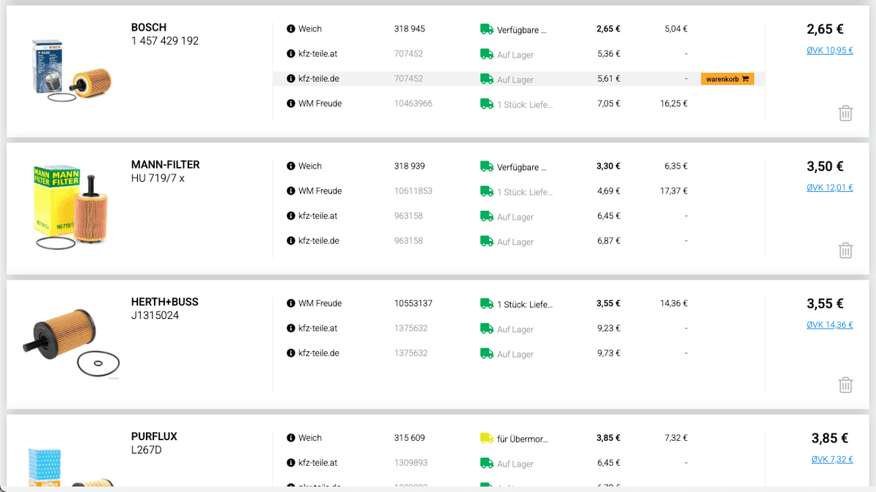Delete the BOSCH 1 457 429 192 item
This screenshot has width=876, height=492.
pyautogui.click(x=845, y=113)
